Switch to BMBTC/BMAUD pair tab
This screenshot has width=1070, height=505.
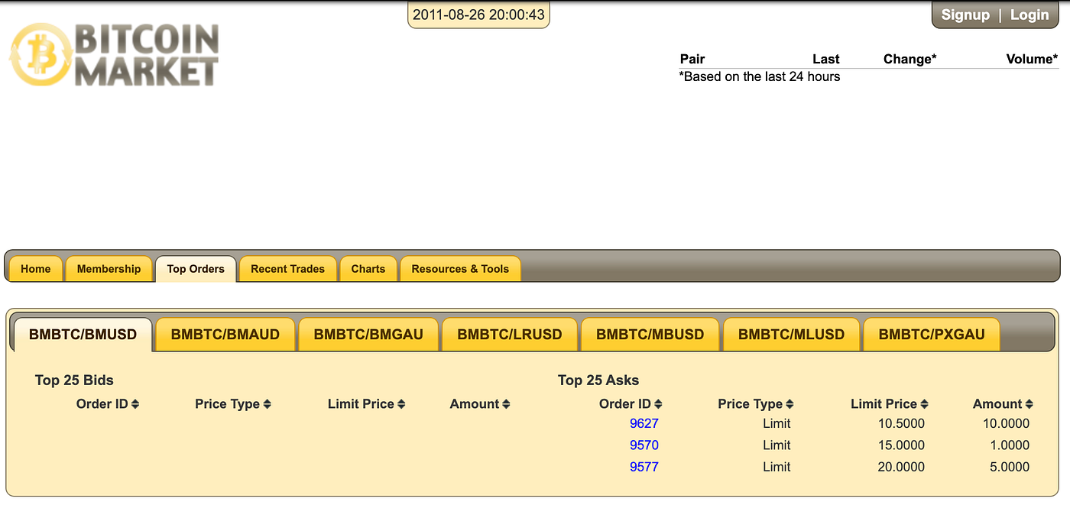click(x=225, y=335)
